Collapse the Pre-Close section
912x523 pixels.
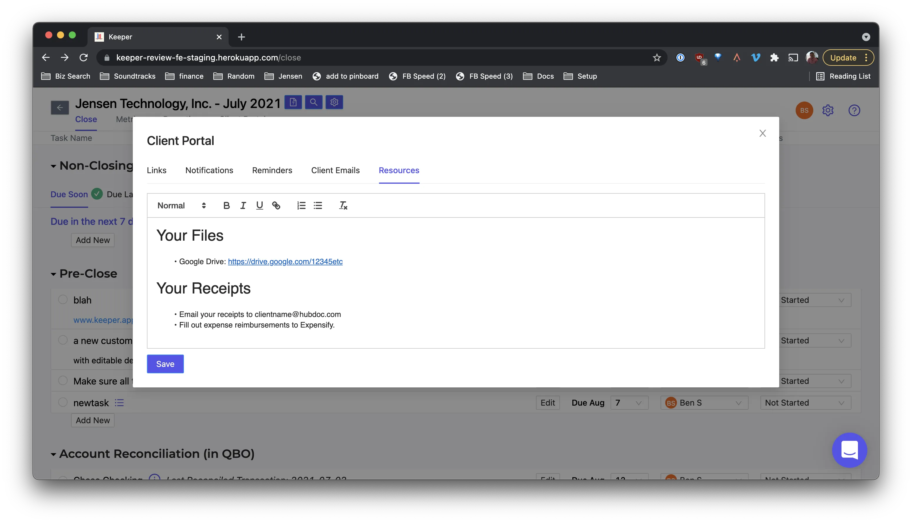tap(53, 274)
